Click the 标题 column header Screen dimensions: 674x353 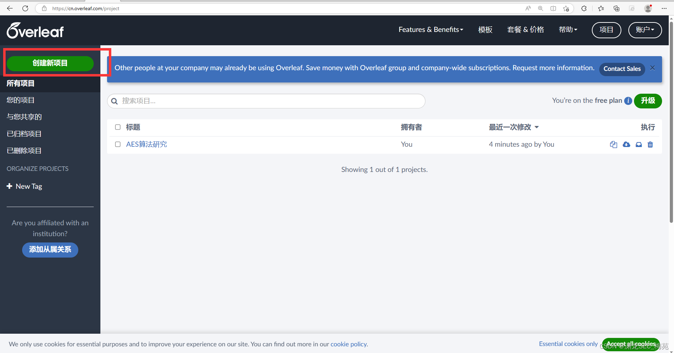133,127
